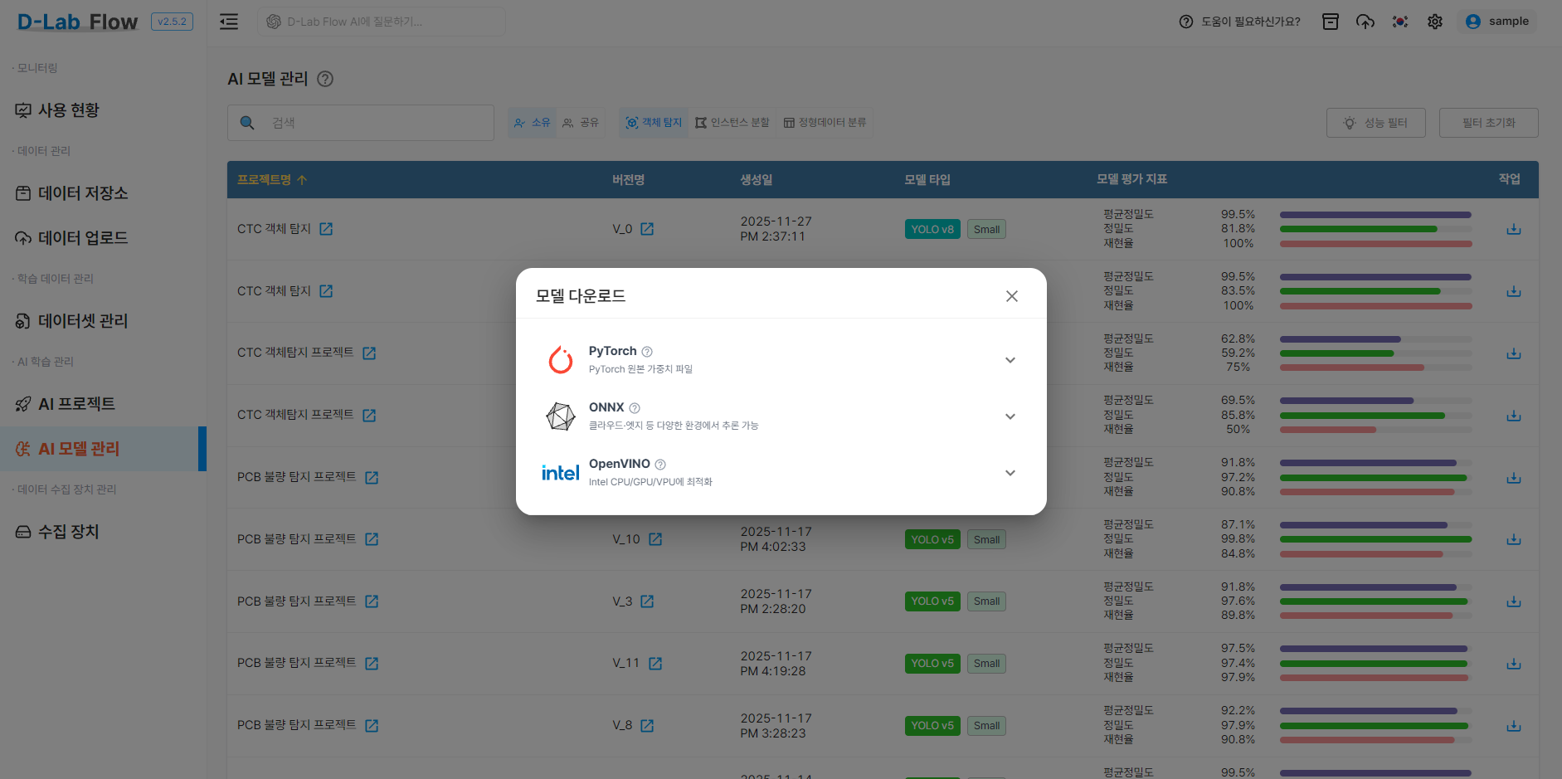
Task: Open 데이터 업로드 in the sidebar
Action: 103,238
